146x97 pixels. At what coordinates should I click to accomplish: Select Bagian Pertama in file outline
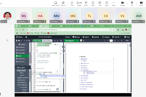coord(23,78)
